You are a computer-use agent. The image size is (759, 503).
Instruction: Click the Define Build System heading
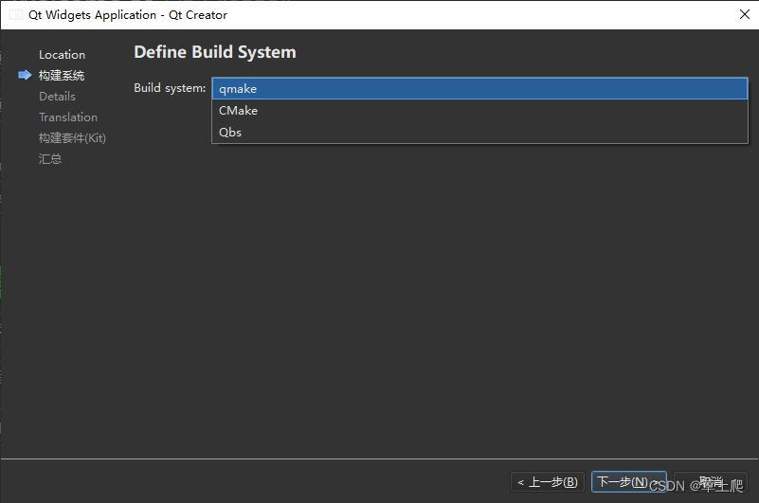tap(215, 52)
